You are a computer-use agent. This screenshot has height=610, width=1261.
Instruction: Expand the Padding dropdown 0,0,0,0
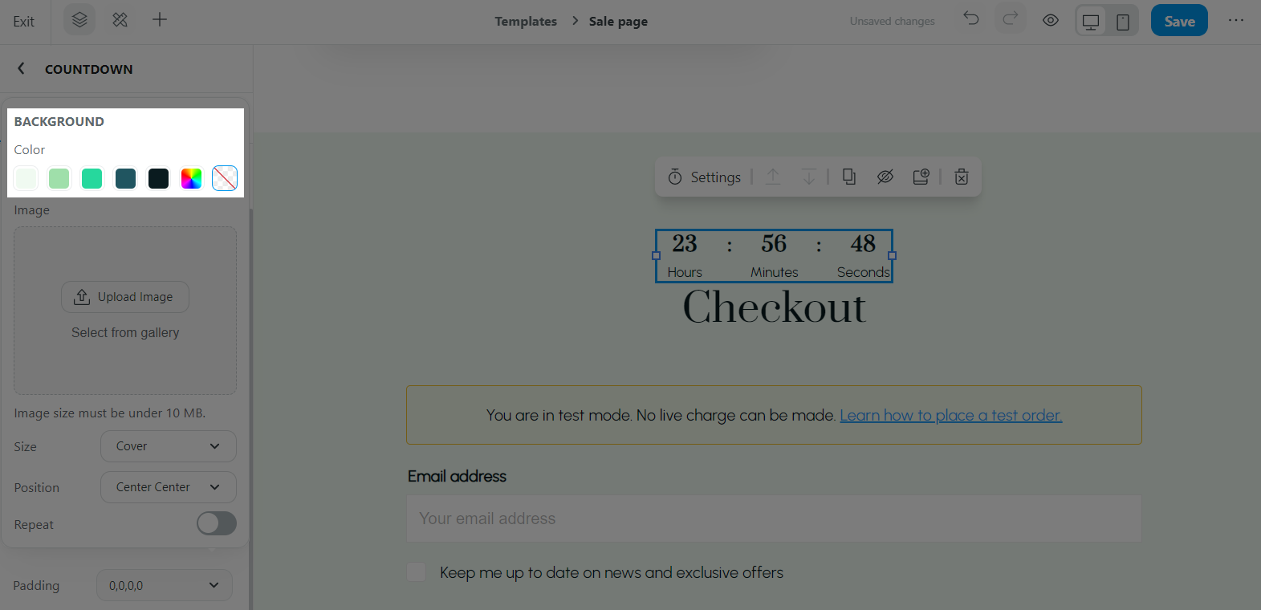coord(165,585)
